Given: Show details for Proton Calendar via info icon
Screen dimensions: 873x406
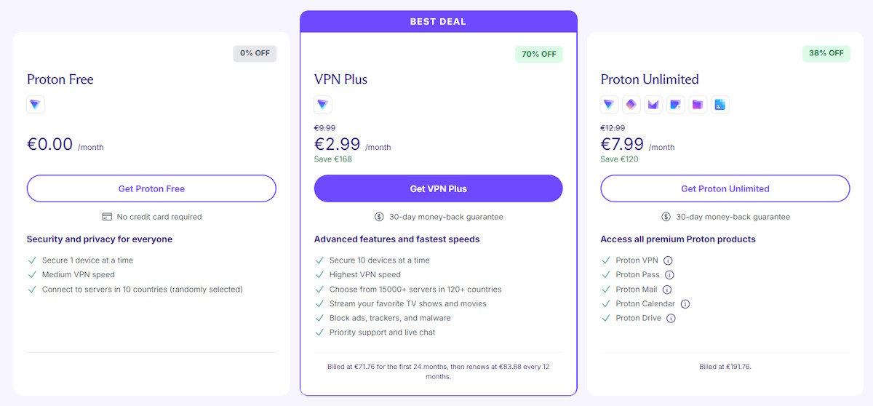Looking at the screenshot, I should point(685,304).
